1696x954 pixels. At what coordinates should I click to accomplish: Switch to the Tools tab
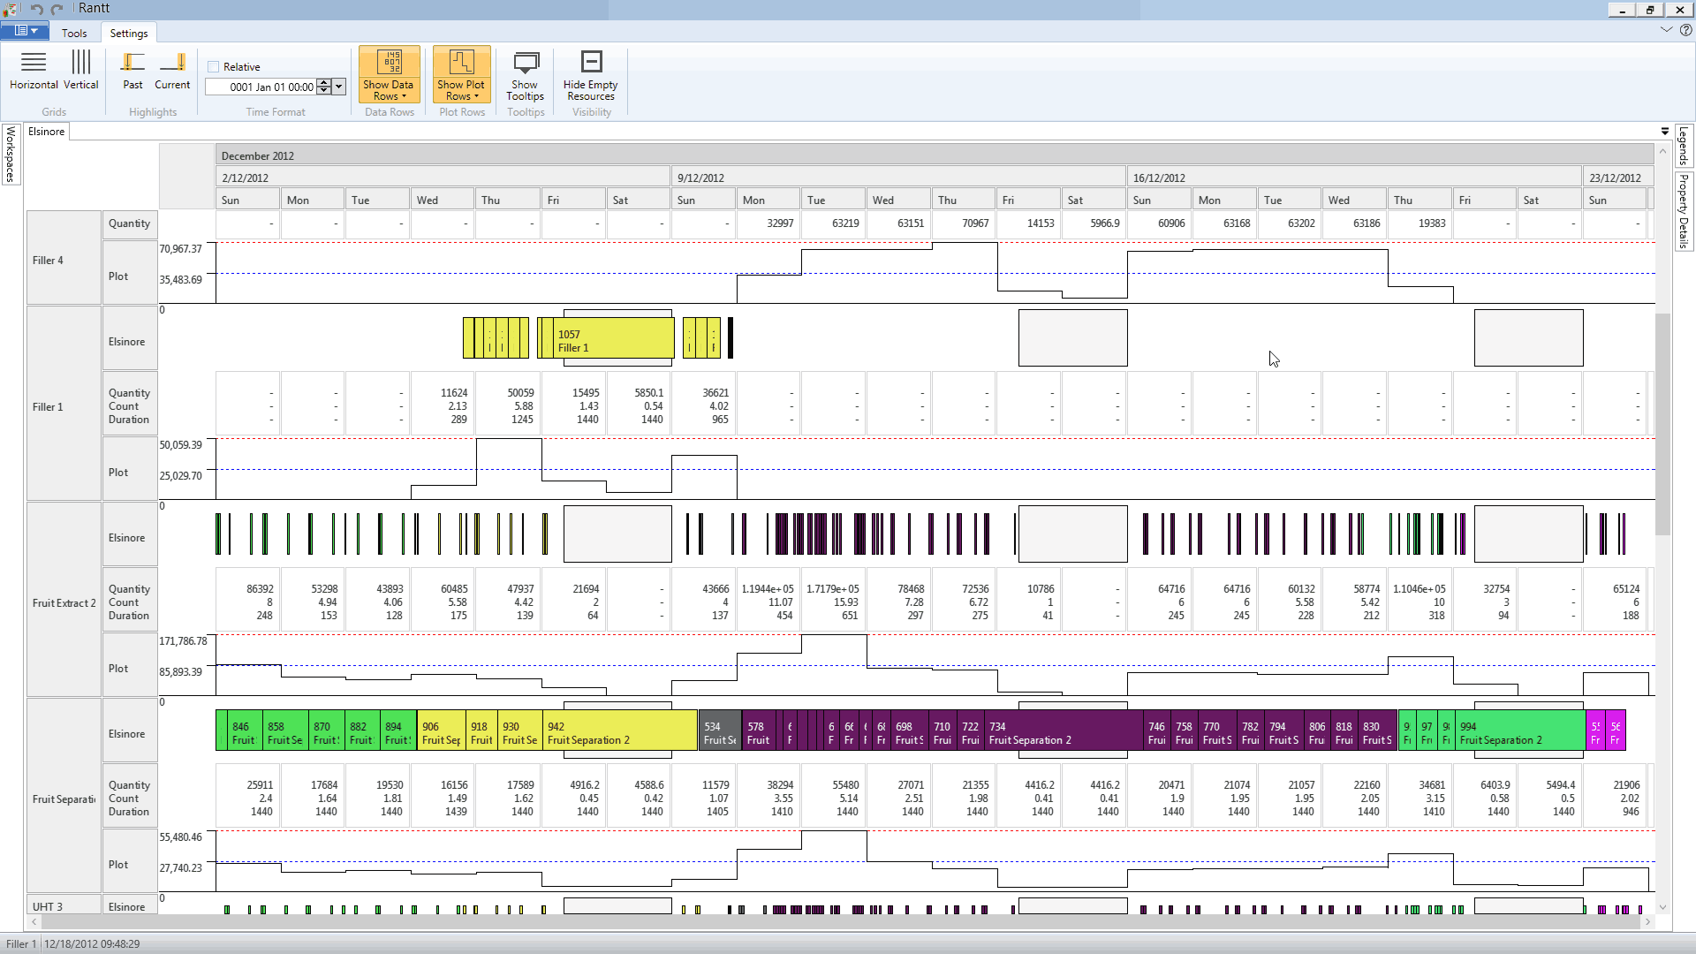74,34
